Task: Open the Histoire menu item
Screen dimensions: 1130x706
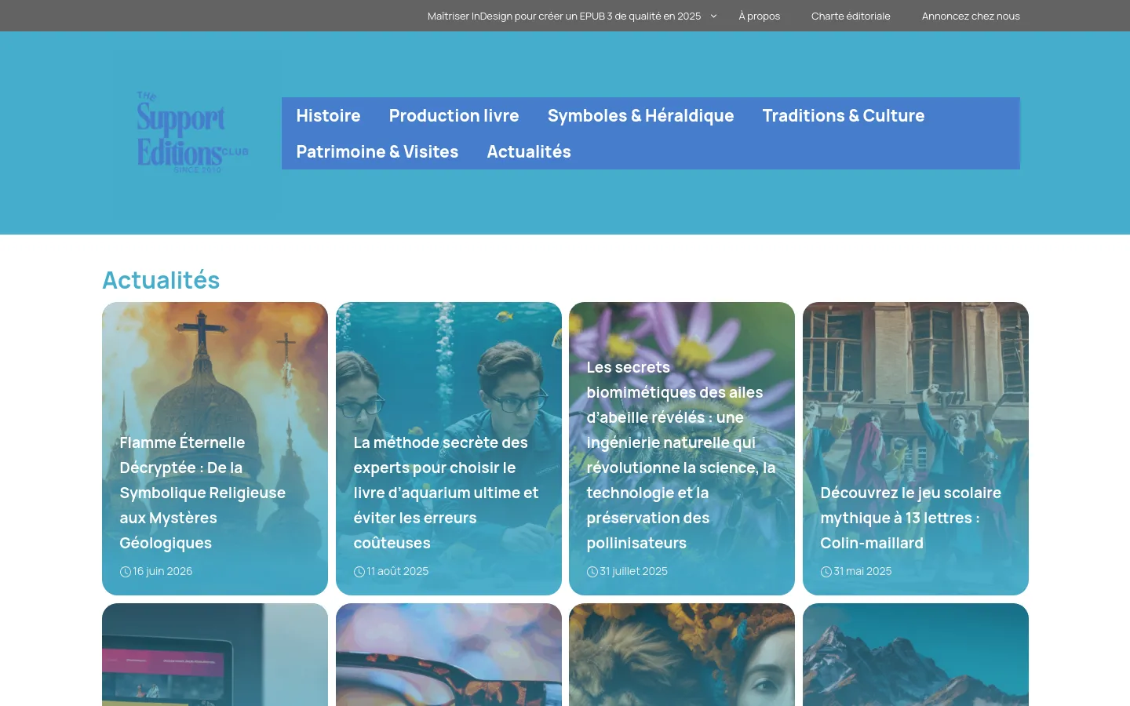Action: tap(328, 115)
